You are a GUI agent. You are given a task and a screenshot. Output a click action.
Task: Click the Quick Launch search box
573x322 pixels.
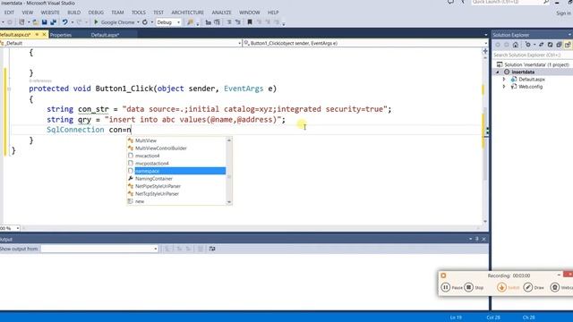click(510, 2)
